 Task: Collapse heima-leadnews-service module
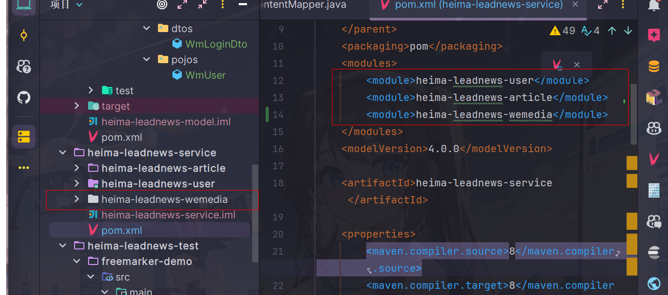pyautogui.click(x=63, y=153)
